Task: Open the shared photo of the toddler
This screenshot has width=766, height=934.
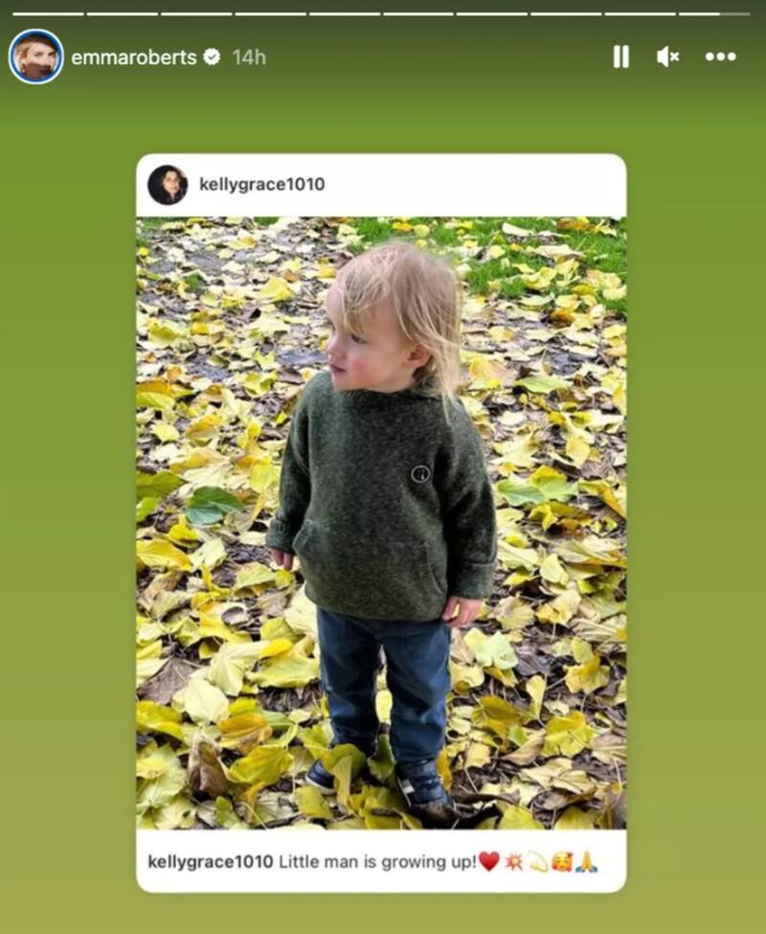Action: 381,522
